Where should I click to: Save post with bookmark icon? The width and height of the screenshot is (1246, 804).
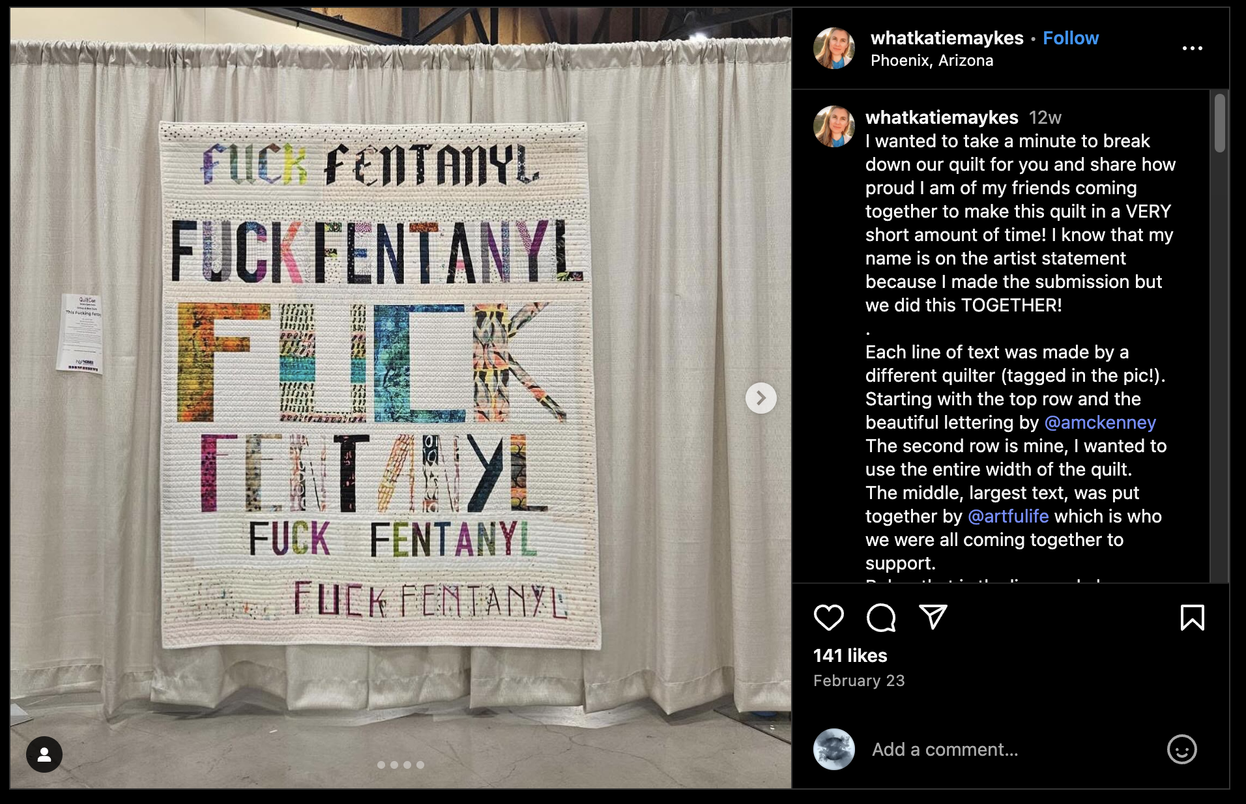pos(1192,617)
